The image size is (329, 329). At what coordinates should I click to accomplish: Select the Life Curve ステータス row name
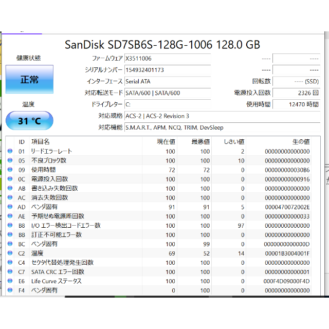point(57,281)
